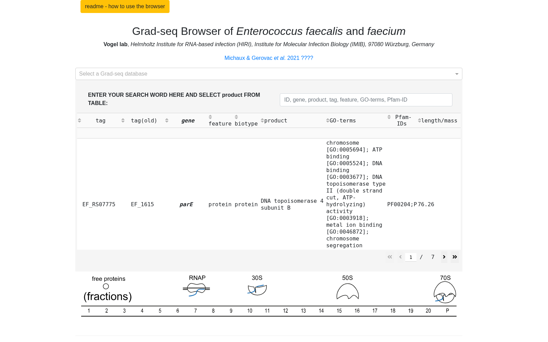Click the 30S ribosomal subunit icon

(257, 290)
